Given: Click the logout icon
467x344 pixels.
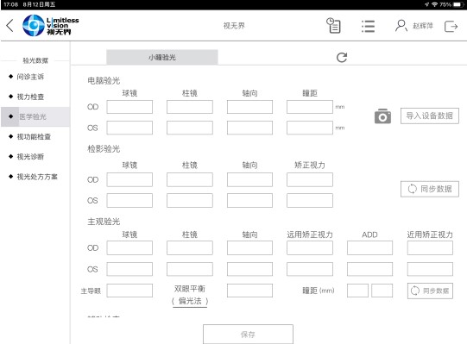Looking at the screenshot, I should click(x=451, y=26).
